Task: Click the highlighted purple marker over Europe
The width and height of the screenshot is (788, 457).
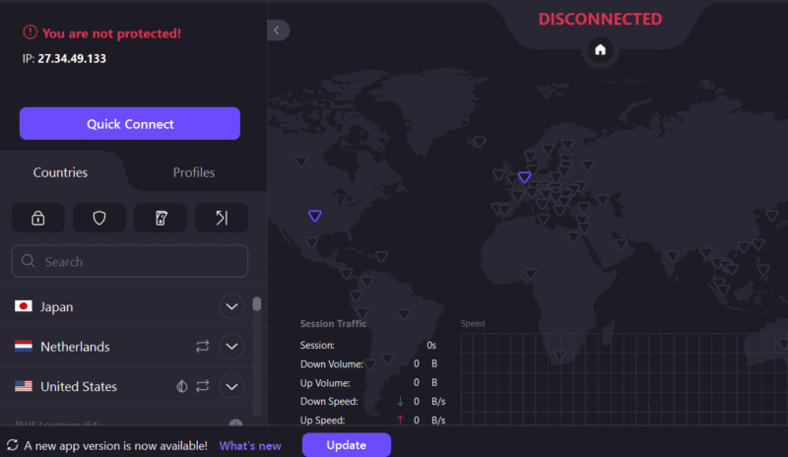Action: pyautogui.click(x=524, y=177)
